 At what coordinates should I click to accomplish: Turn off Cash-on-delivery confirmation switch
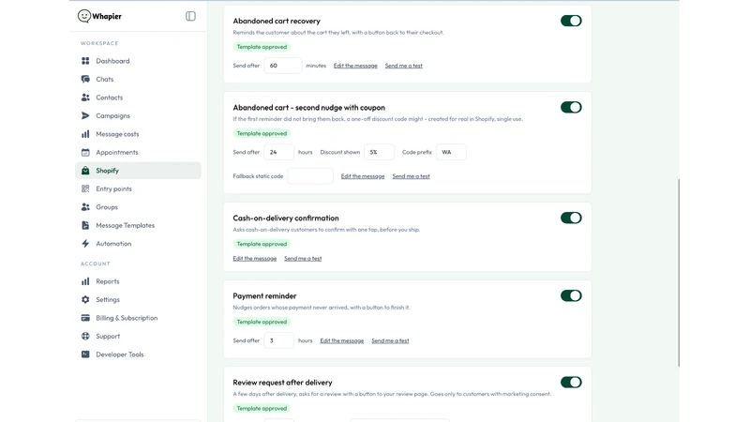(571, 218)
